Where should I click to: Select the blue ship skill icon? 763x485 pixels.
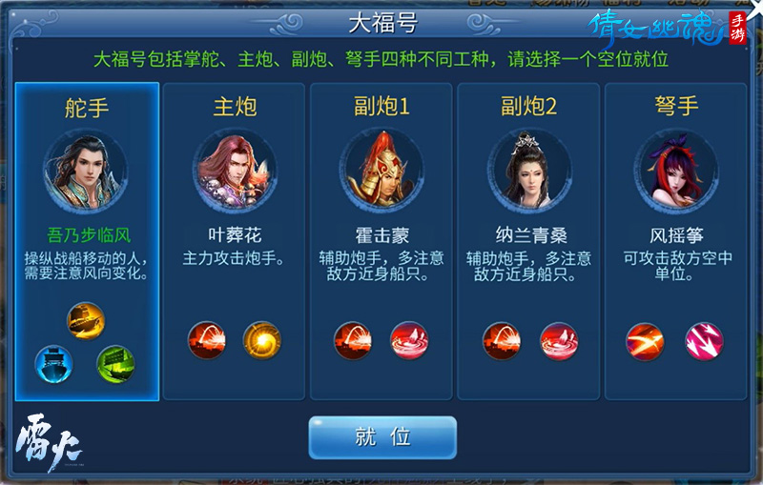(x=54, y=364)
